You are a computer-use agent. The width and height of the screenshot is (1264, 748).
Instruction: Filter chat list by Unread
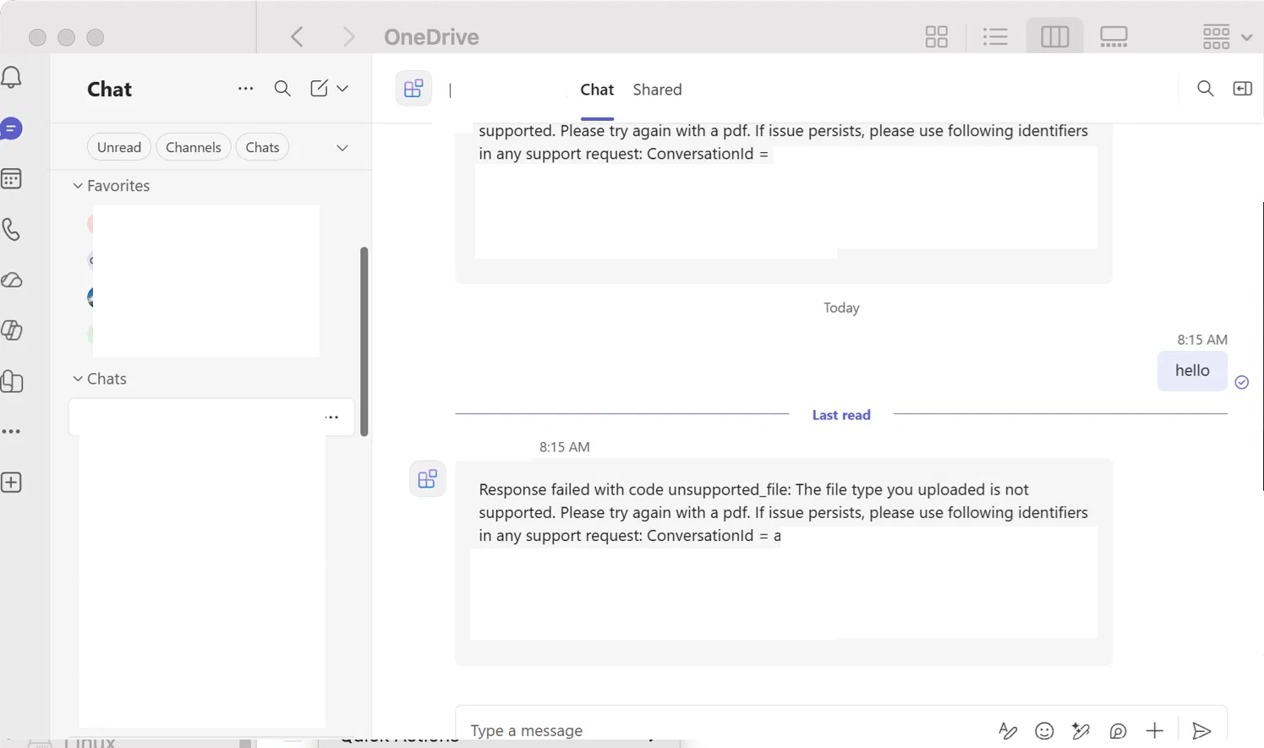pos(119,147)
